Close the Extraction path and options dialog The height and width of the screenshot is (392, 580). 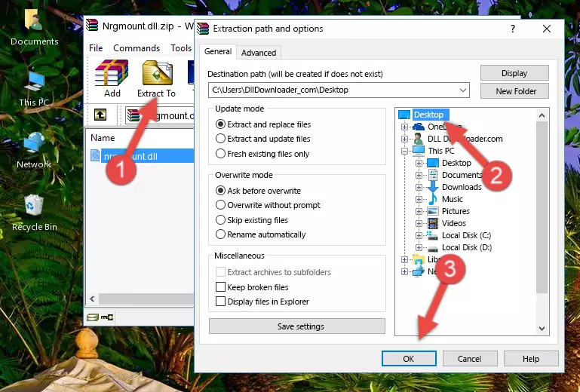[x=547, y=29]
